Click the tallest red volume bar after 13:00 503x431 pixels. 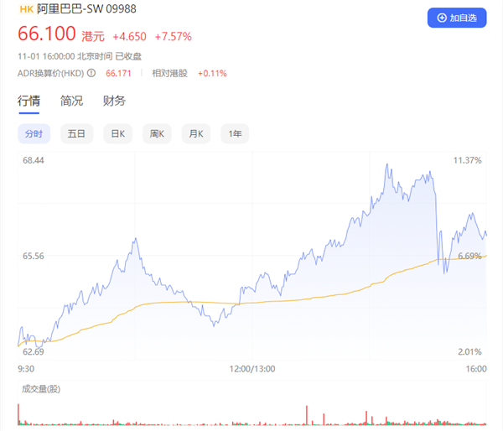tap(307, 415)
